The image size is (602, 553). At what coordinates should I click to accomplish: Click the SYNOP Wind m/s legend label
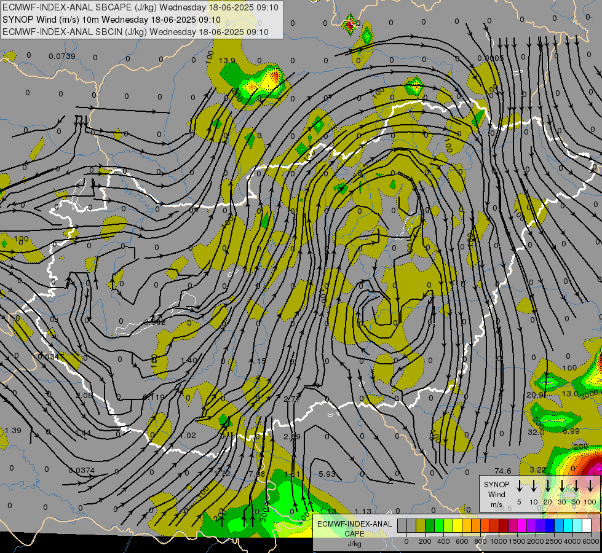click(496, 495)
